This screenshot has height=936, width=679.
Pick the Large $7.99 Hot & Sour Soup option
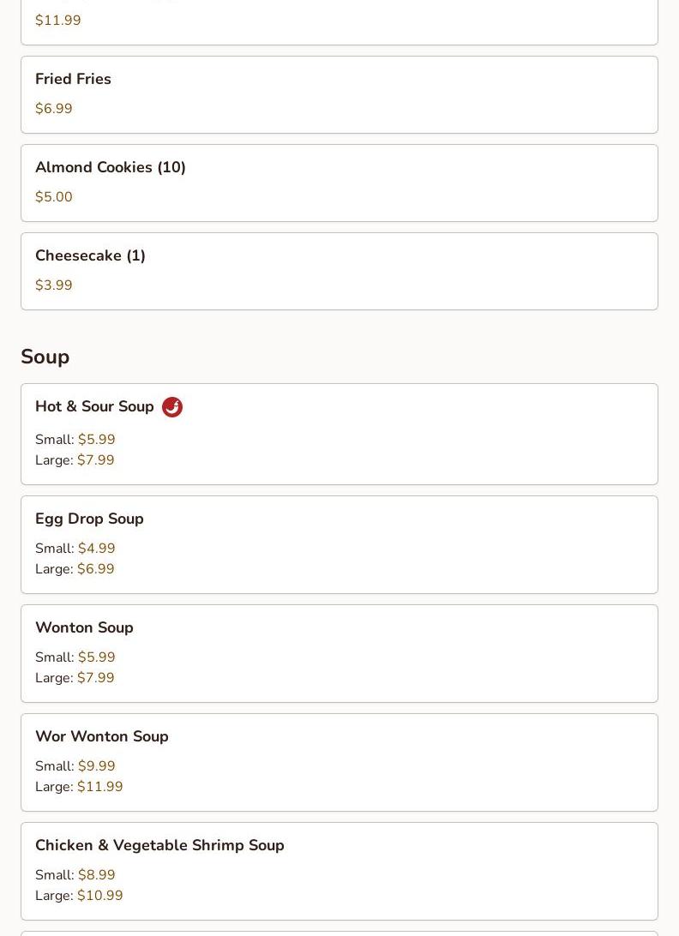(x=95, y=460)
